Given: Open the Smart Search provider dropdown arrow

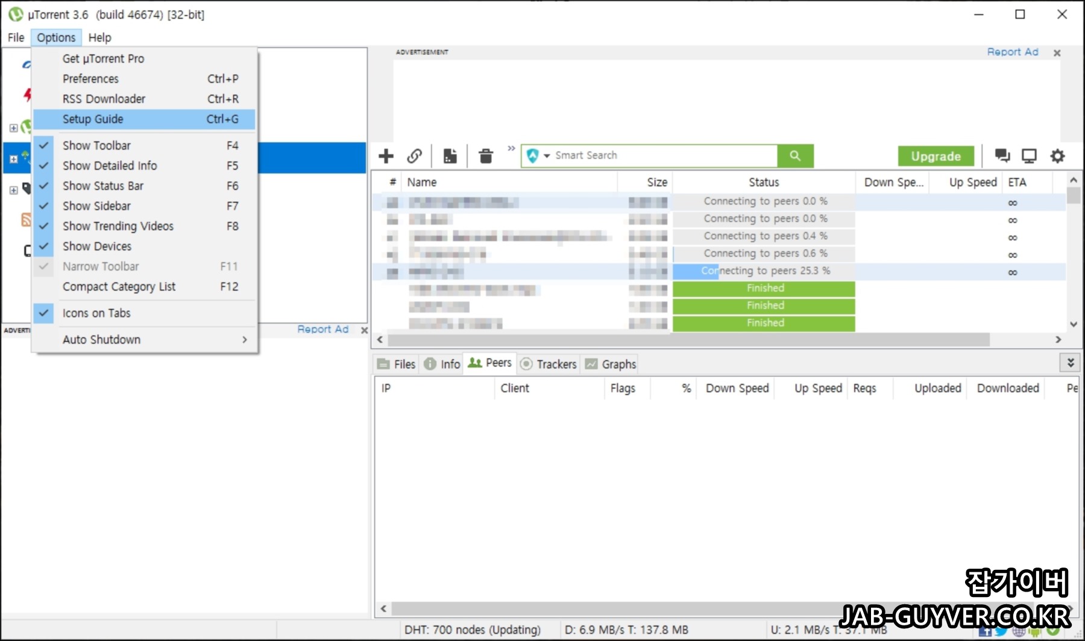Looking at the screenshot, I should click(547, 156).
